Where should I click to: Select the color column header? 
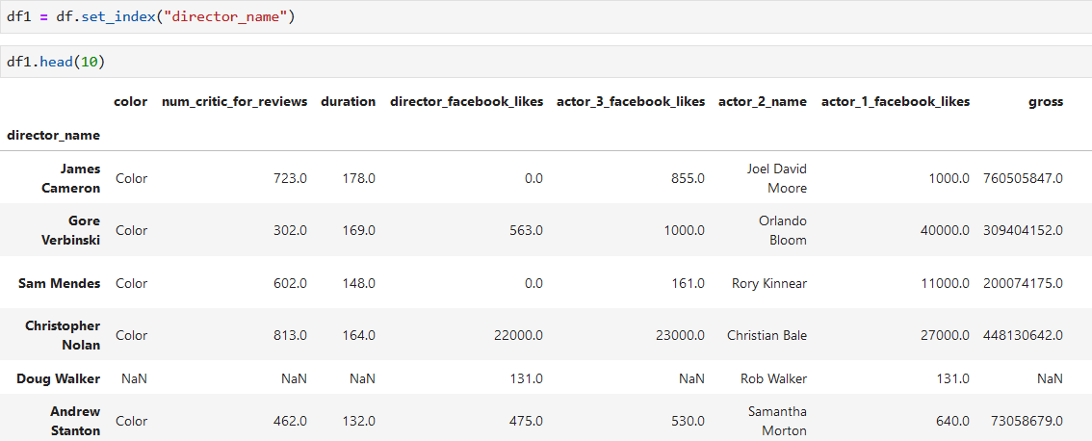[x=131, y=102]
